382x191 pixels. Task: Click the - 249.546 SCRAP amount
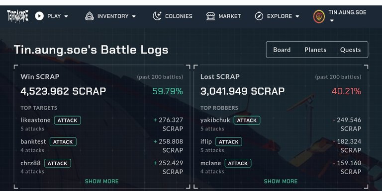click(347, 124)
